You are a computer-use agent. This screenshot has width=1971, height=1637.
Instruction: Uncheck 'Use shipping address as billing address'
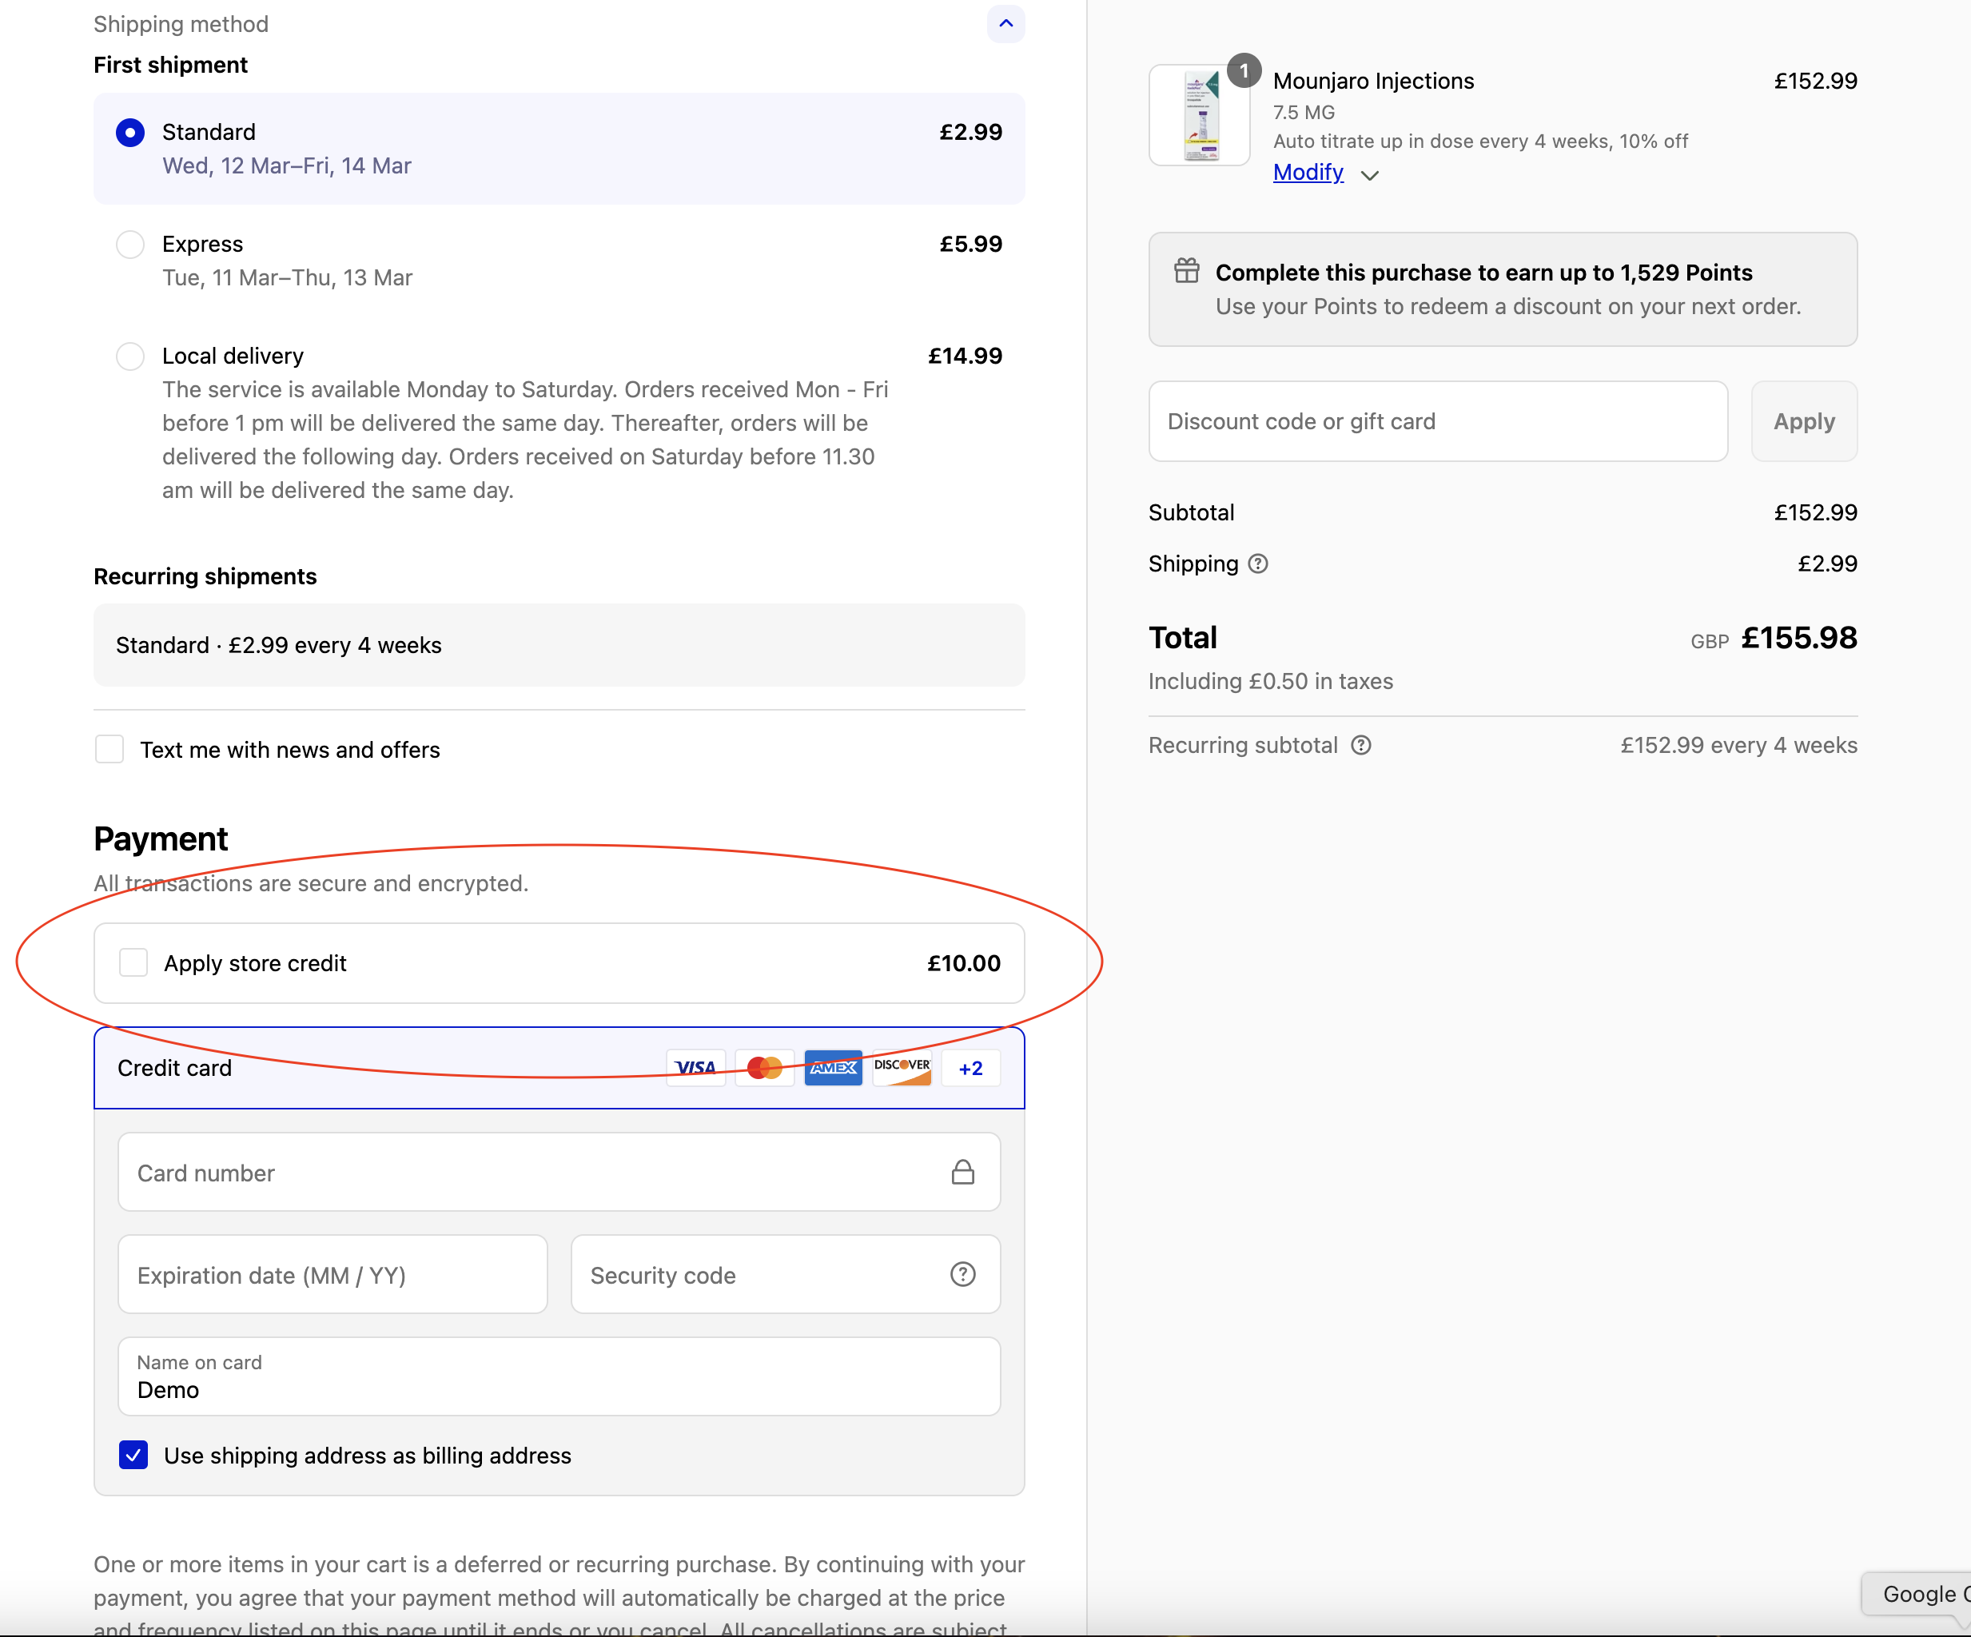(133, 1455)
